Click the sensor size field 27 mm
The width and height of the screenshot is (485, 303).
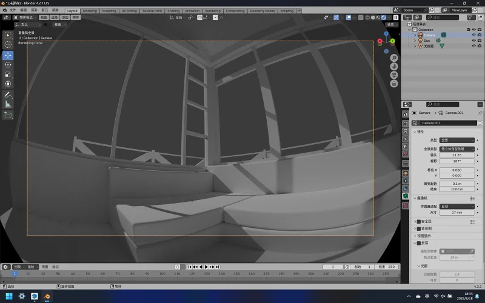pos(457,213)
